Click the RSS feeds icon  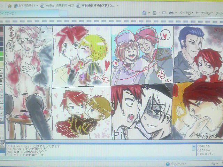click(x=155, y=13)
